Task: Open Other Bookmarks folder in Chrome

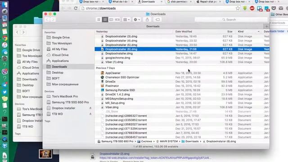Action: pyautogui.click(x=279, y=14)
